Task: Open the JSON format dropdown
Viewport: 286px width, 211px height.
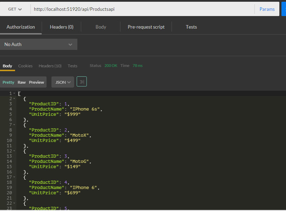Action: [x=63, y=82]
